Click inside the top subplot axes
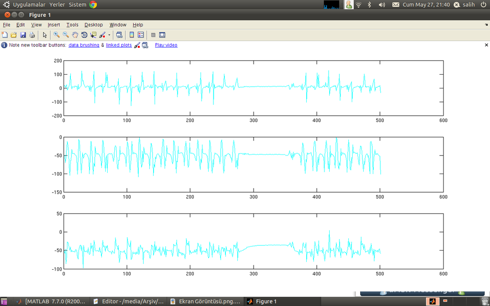This screenshot has height=306, width=490. pyautogui.click(x=254, y=88)
